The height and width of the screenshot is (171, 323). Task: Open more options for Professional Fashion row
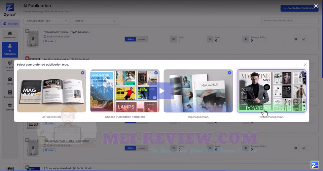pos(312,39)
